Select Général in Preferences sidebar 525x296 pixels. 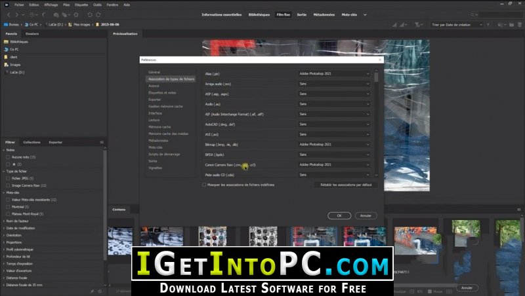[x=154, y=72]
